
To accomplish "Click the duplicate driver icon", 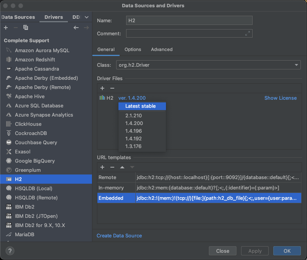I will [x=26, y=28].
